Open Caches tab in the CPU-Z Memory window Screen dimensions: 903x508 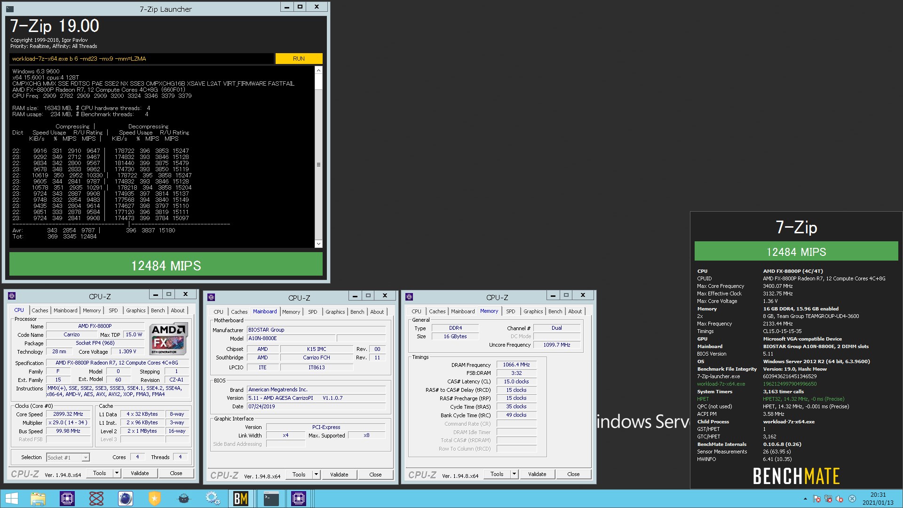click(x=437, y=311)
